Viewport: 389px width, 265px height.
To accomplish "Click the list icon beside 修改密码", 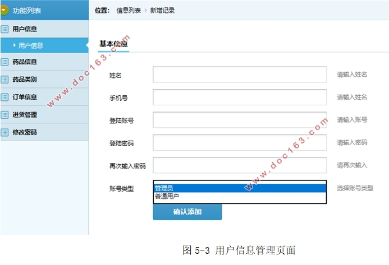I will click(x=4, y=132).
